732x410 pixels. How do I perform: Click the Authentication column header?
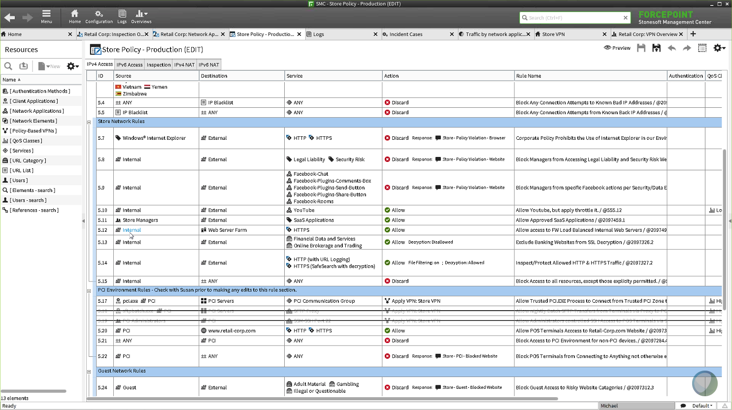(x=686, y=76)
